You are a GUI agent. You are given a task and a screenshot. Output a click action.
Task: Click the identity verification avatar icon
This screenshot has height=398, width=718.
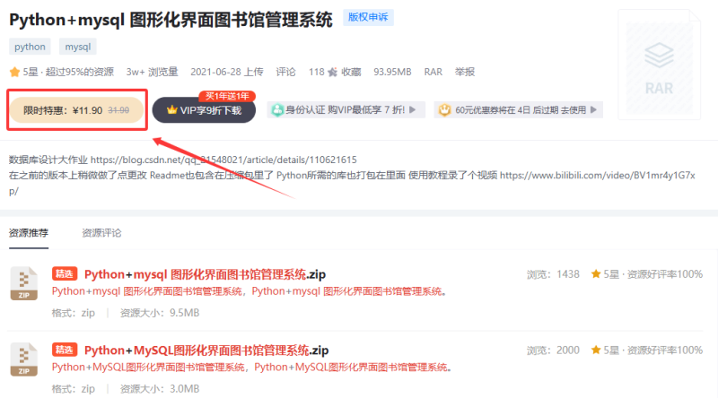277,109
